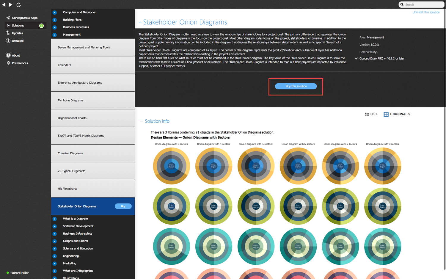
Task: Click the search magnifier icon
Action: tap(402, 4)
